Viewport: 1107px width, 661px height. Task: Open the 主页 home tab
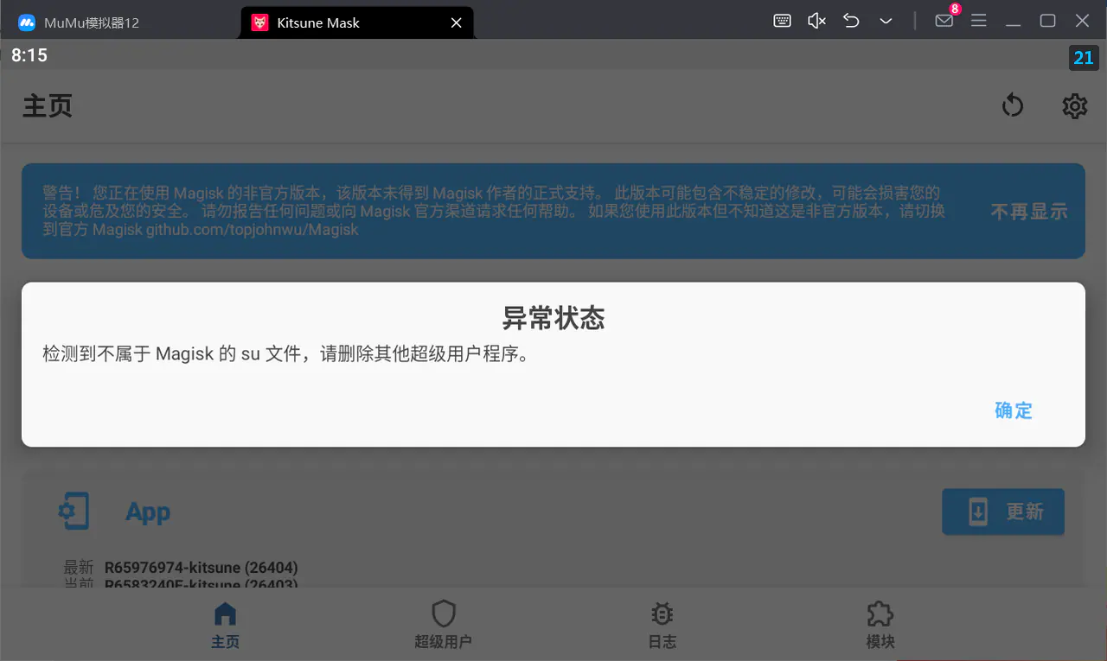pyautogui.click(x=225, y=626)
